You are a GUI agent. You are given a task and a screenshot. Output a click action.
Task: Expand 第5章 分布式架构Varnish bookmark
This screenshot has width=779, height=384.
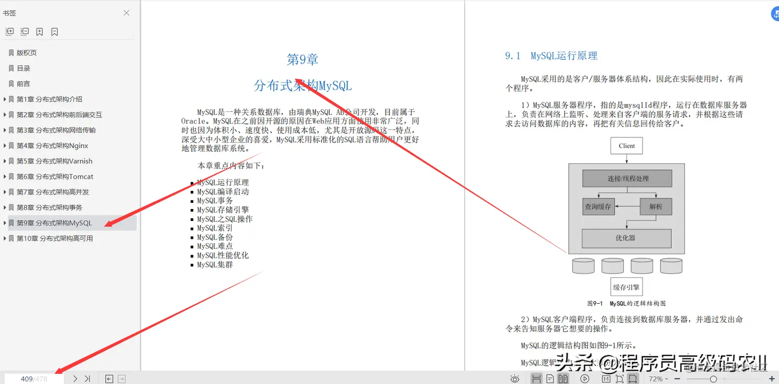pyautogui.click(x=5, y=161)
